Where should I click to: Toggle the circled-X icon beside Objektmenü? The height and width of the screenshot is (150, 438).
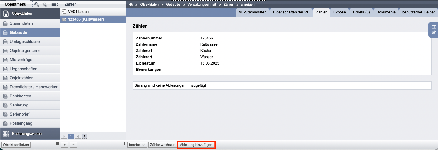45,4
